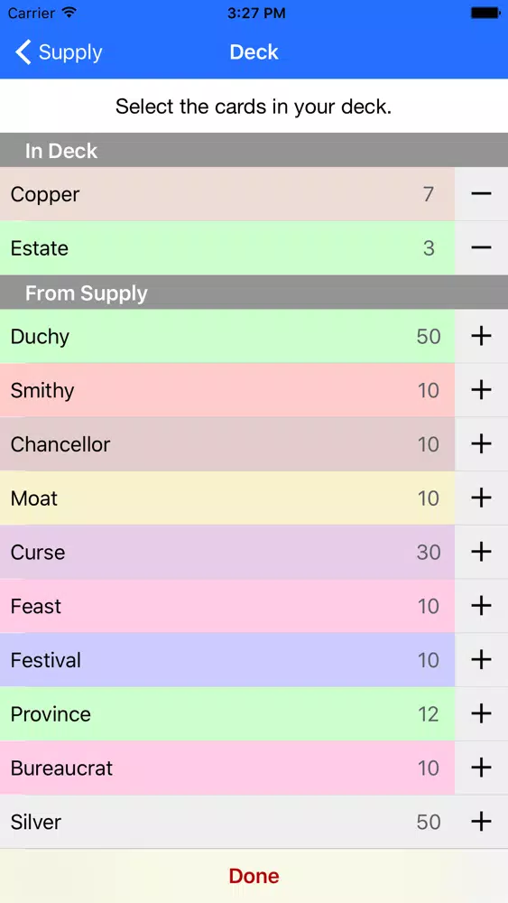Remove a Copper with the minus icon

point(481,194)
